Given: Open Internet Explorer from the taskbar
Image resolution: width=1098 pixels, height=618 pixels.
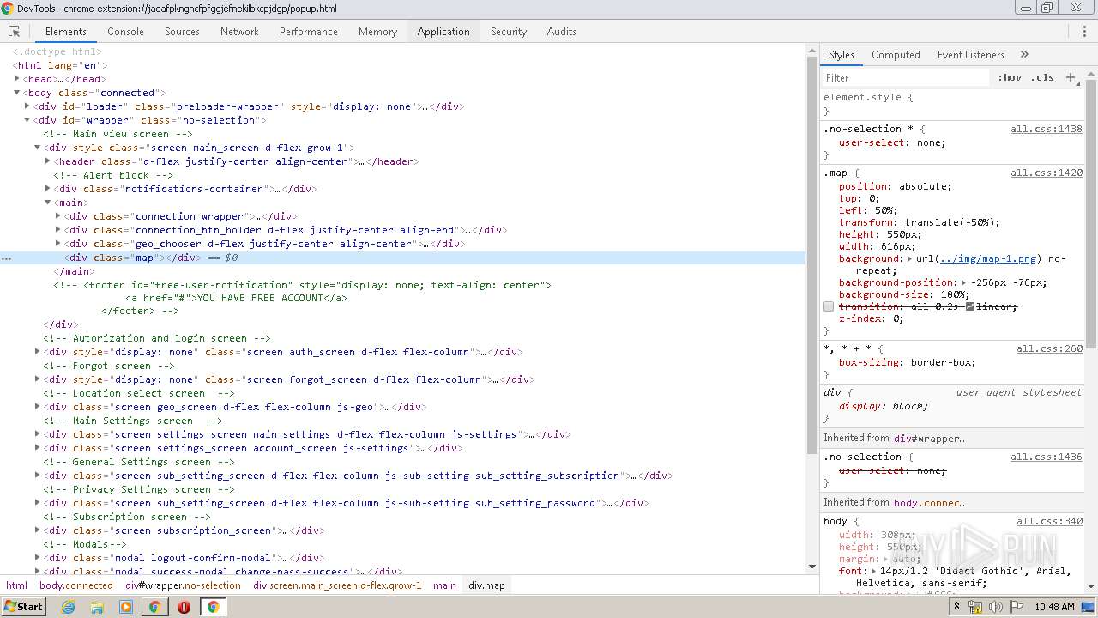Looking at the screenshot, I should 69,607.
